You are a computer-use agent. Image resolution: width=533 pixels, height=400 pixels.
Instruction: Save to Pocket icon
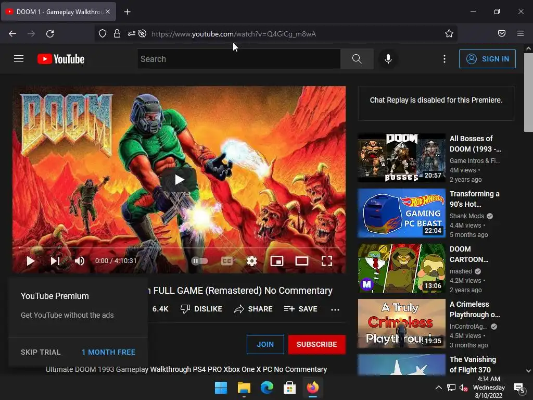502,33
